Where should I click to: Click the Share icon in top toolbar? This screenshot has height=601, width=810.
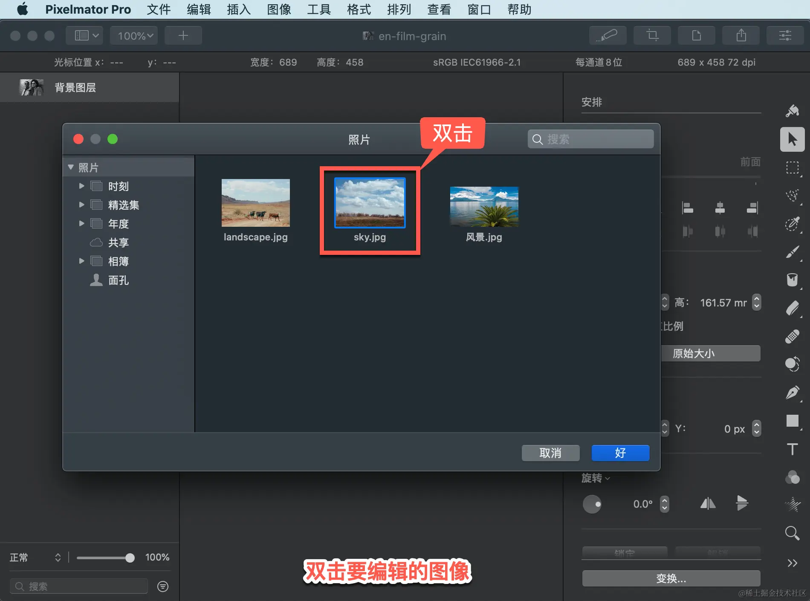741,35
